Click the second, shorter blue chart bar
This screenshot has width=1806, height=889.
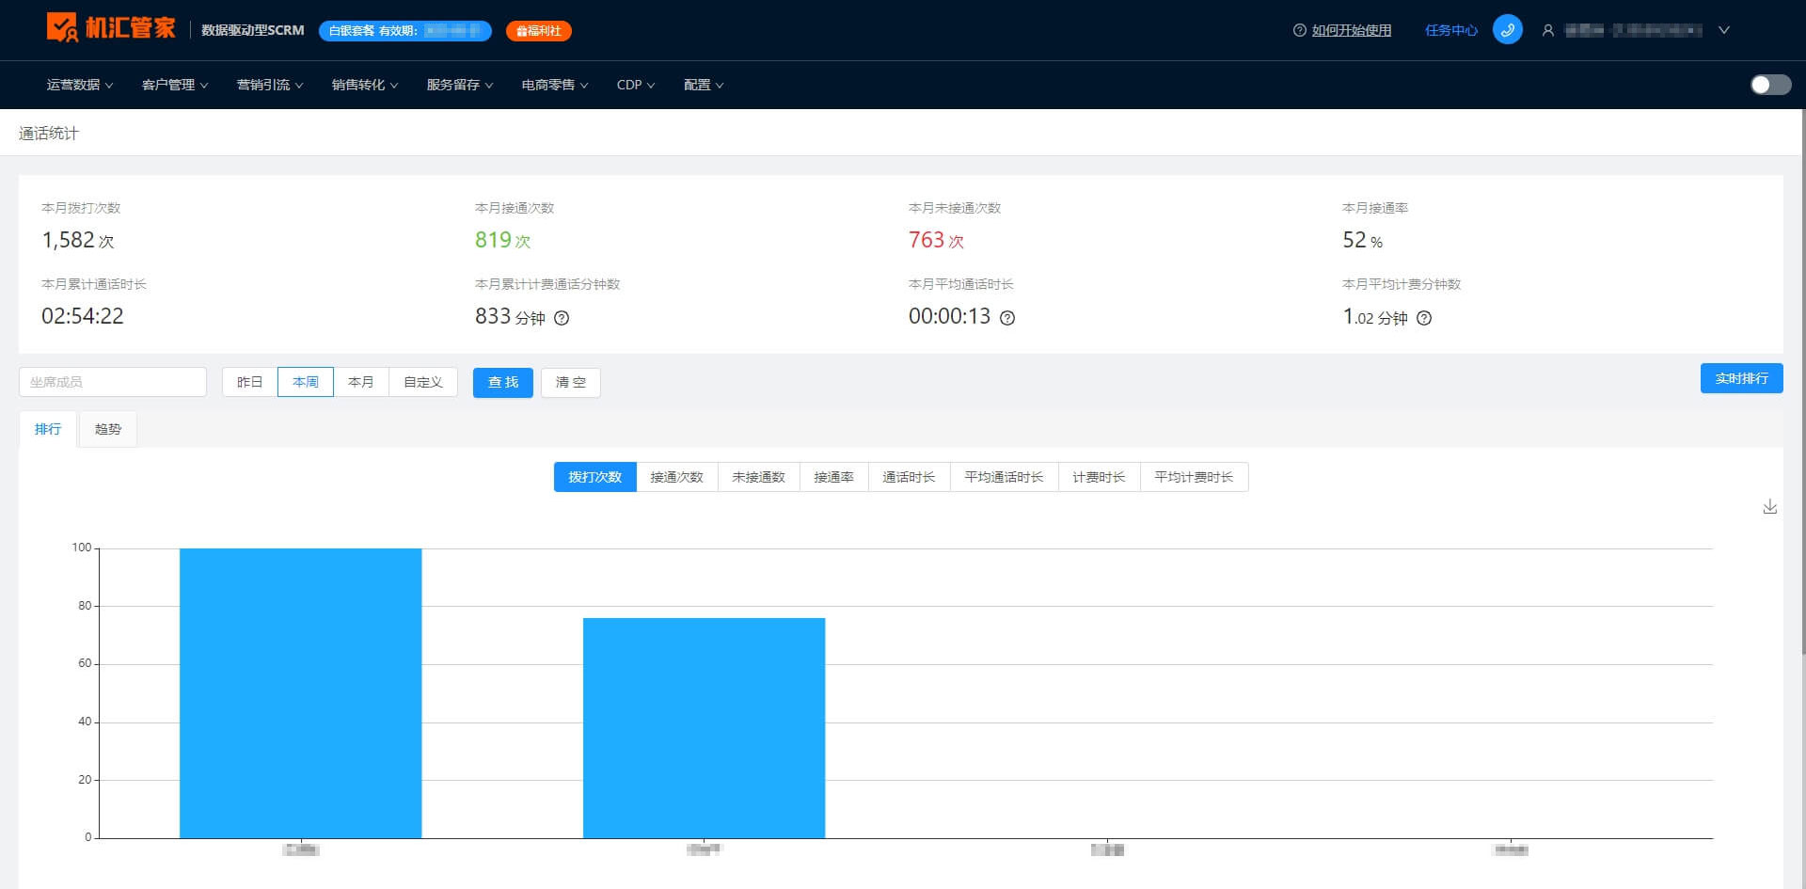(705, 728)
